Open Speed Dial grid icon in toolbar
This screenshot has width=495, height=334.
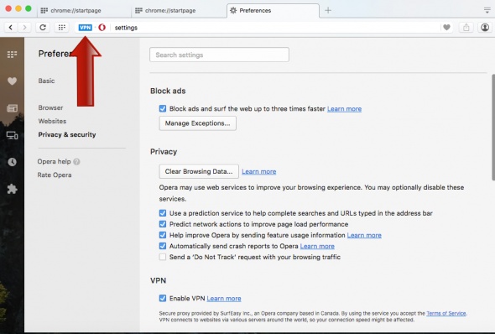click(61, 28)
